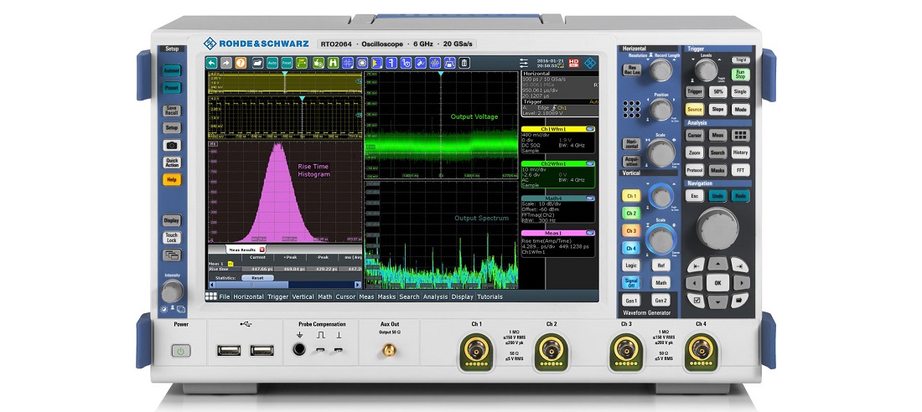The width and height of the screenshot is (922, 412).
Task: Toggle the blue Ch 4 channel button
Action: pyautogui.click(x=631, y=248)
